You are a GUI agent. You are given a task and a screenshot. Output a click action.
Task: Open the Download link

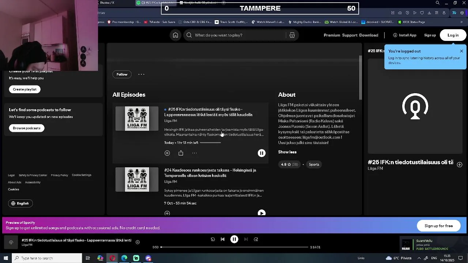[369, 35]
